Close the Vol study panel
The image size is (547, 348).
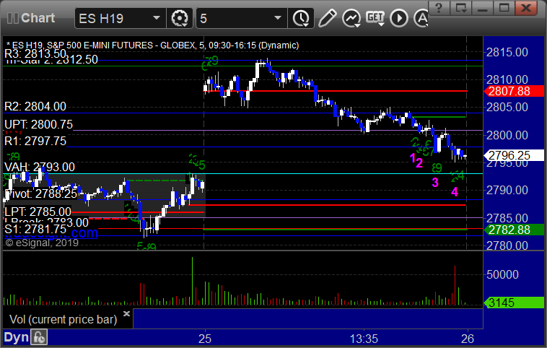(x=126, y=313)
